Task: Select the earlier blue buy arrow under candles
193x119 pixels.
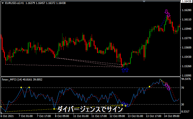Action: tap(123, 70)
